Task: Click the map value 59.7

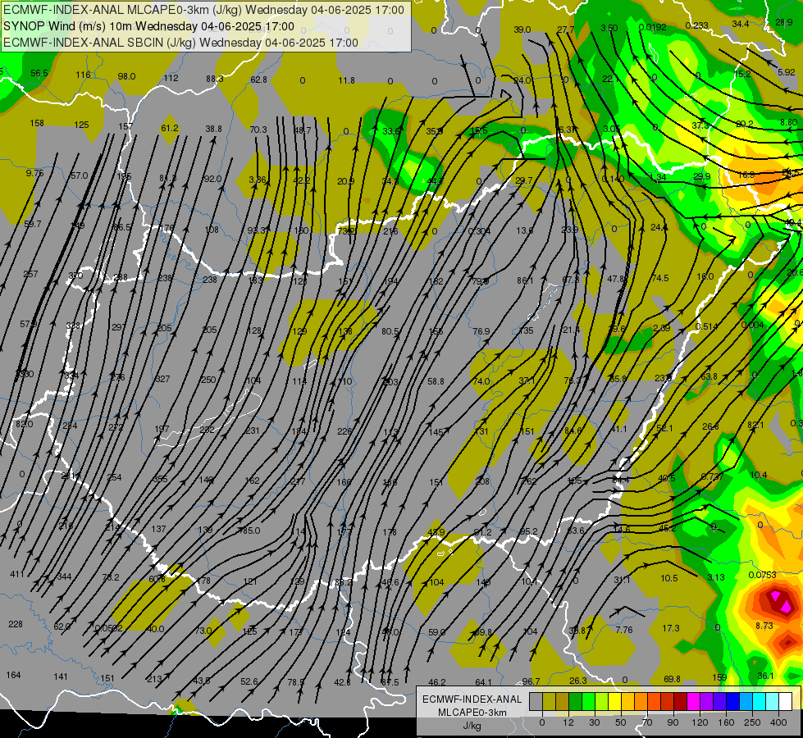Action: [x=33, y=224]
